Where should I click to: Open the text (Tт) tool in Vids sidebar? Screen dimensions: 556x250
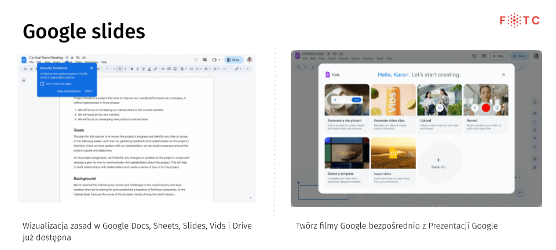click(x=535, y=138)
